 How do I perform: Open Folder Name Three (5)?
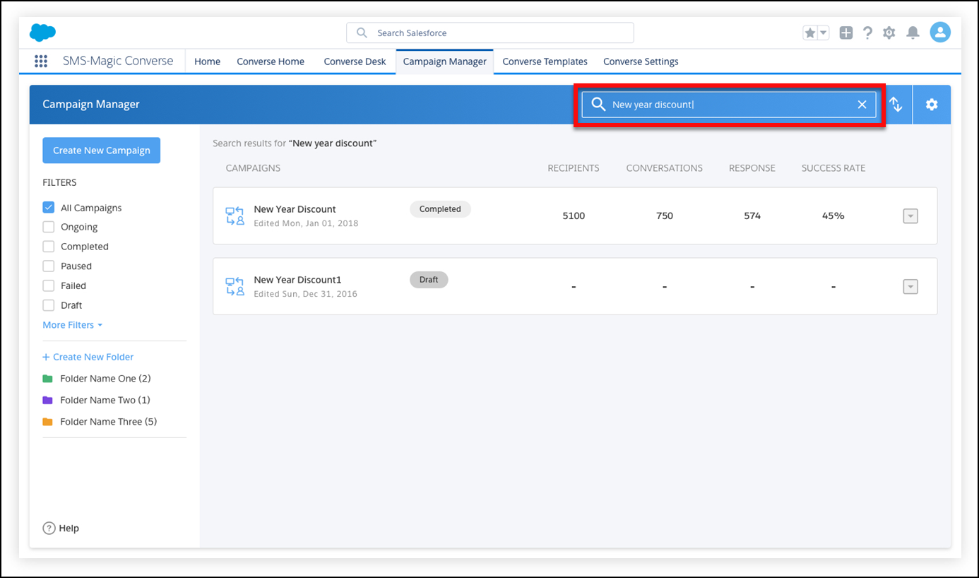pyautogui.click(x=108, y=422)
